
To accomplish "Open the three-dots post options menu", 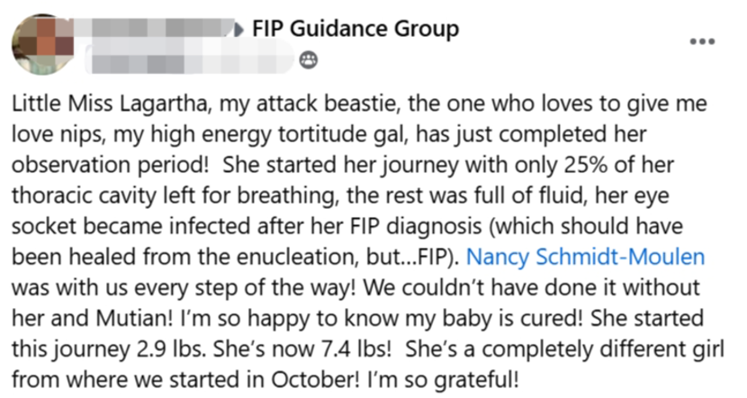I will pos(702,41).
